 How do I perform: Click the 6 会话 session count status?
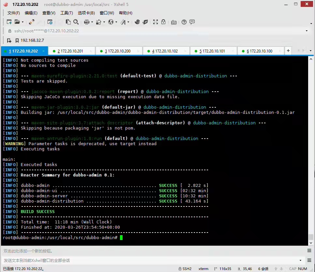pos(263,269)
